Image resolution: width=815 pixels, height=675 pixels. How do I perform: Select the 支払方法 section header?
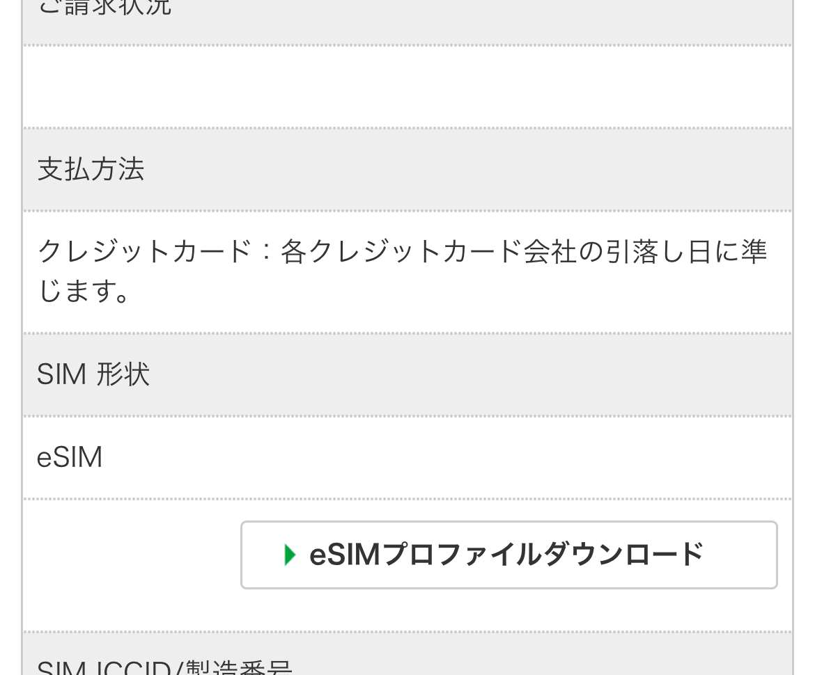[91, 169]
